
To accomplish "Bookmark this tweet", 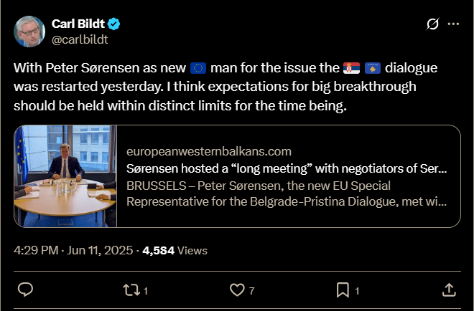I will coord(343,290).
